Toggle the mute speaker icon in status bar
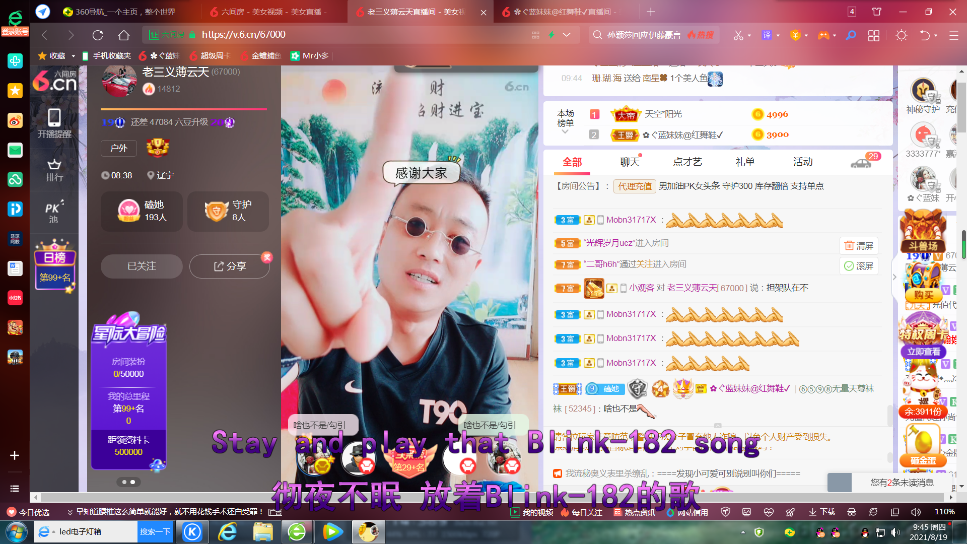The height and width of the screenshot is (544, 967). pos(916,512)
